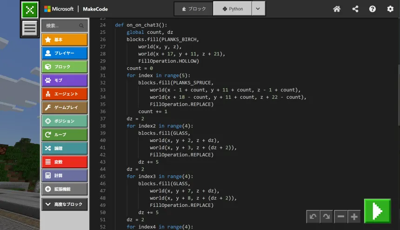Click 'for index2 in range(4):' line
The height and width of the screenshot is (230, 400).
[160, 126]
